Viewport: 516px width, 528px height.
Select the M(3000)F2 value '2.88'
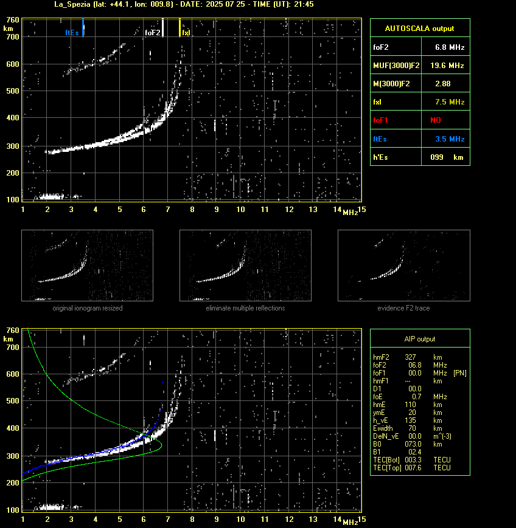tap(443, 83)
